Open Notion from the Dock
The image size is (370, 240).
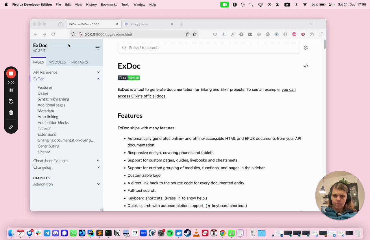[117, 233]
